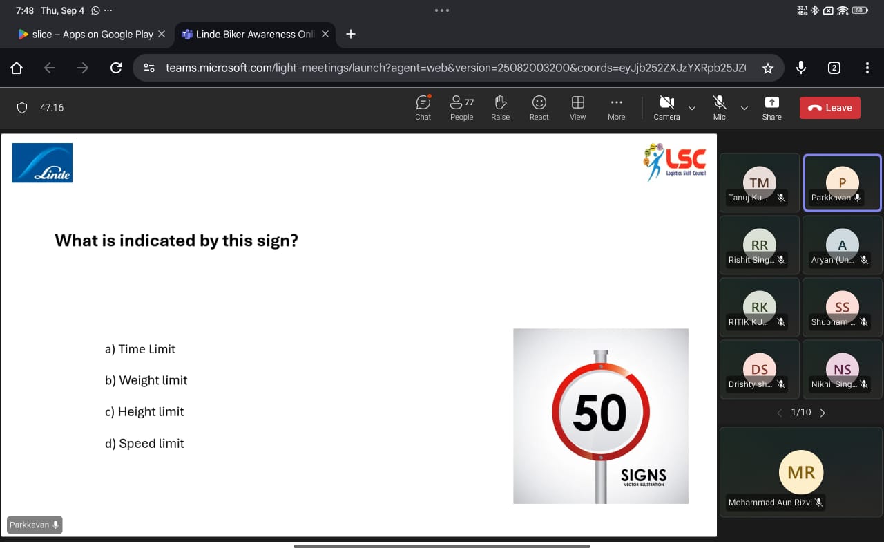Unmute the Mic
The height and width of the screenshot is (553, 884).
point(719,107)
